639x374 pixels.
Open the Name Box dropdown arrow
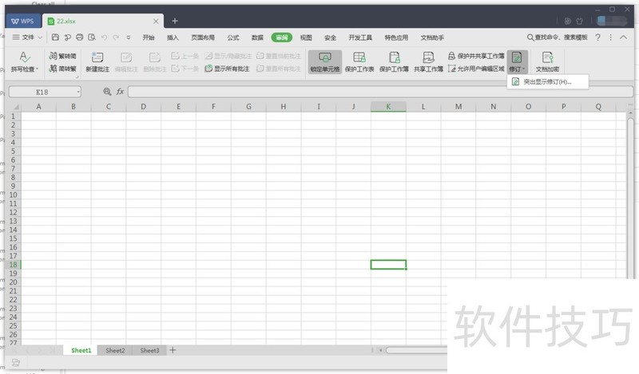coord(78,92)
